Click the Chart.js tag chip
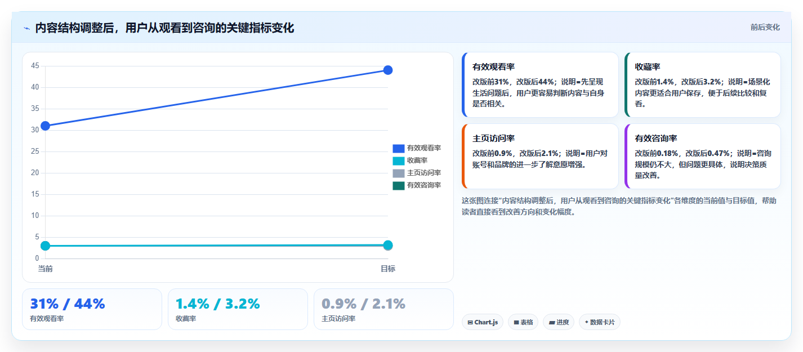 click(x=483, y=322)
